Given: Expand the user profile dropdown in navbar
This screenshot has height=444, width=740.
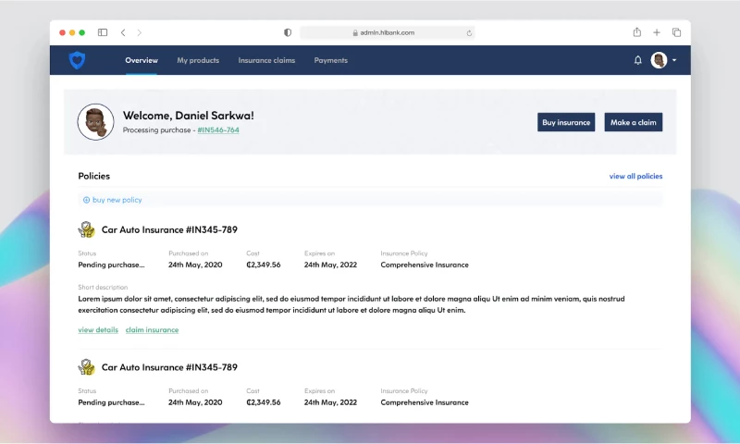Looking at the screenshot, I should (x=673, y=60).
